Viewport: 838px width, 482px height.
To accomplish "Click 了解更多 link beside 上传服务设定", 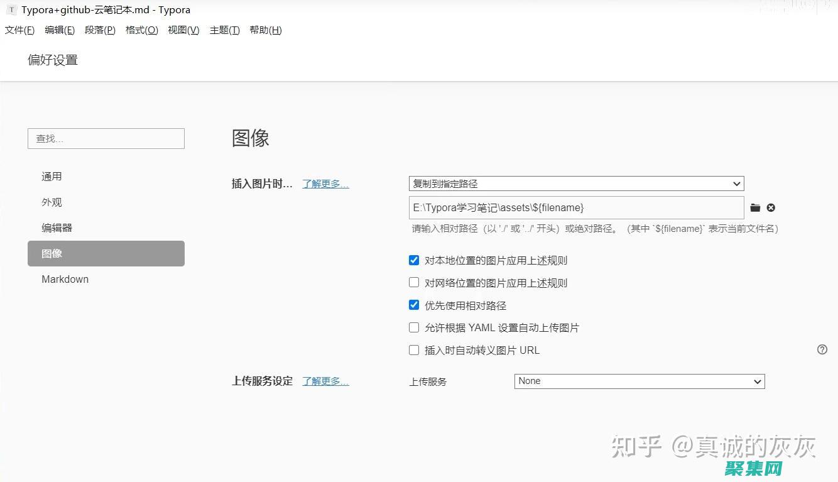I will (x=325, y=381).
